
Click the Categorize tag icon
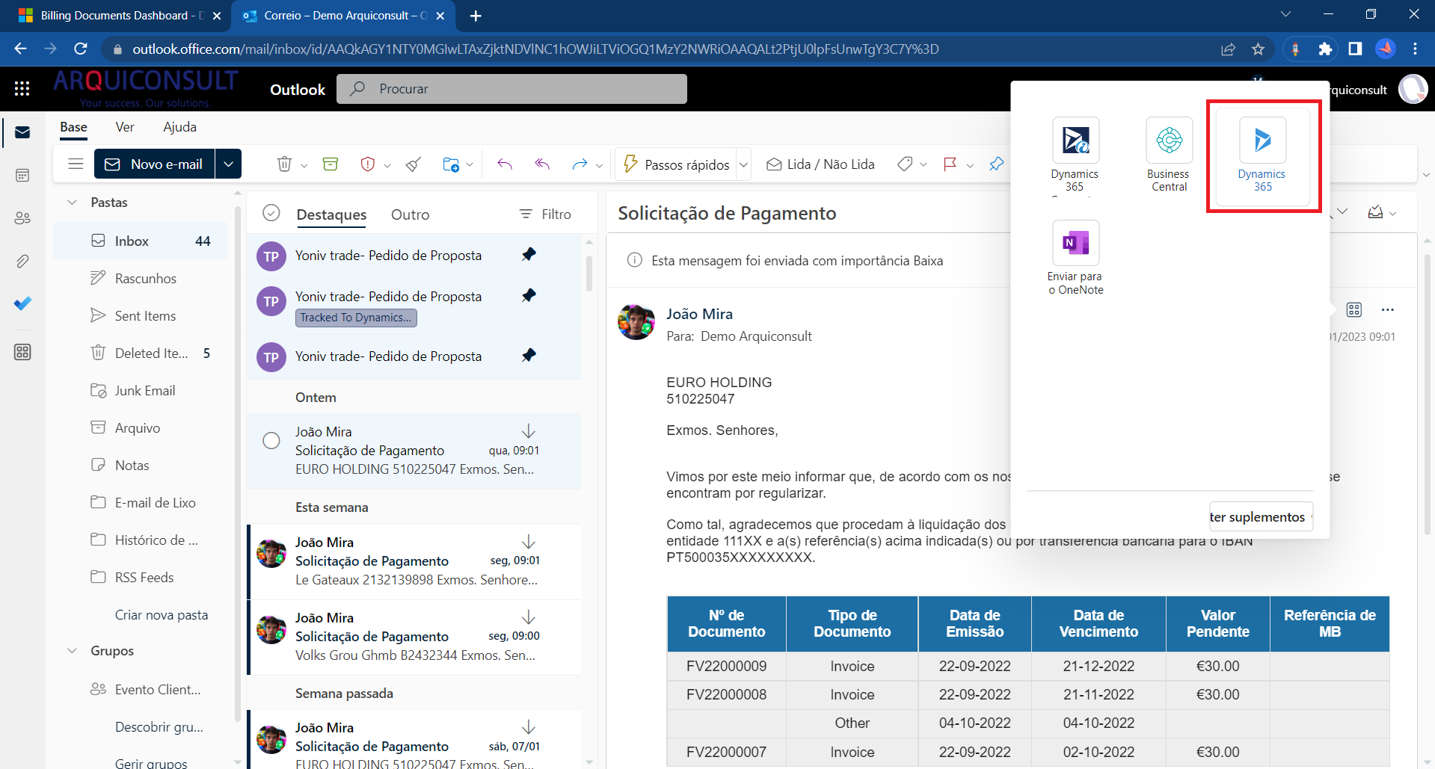point(905,164)
